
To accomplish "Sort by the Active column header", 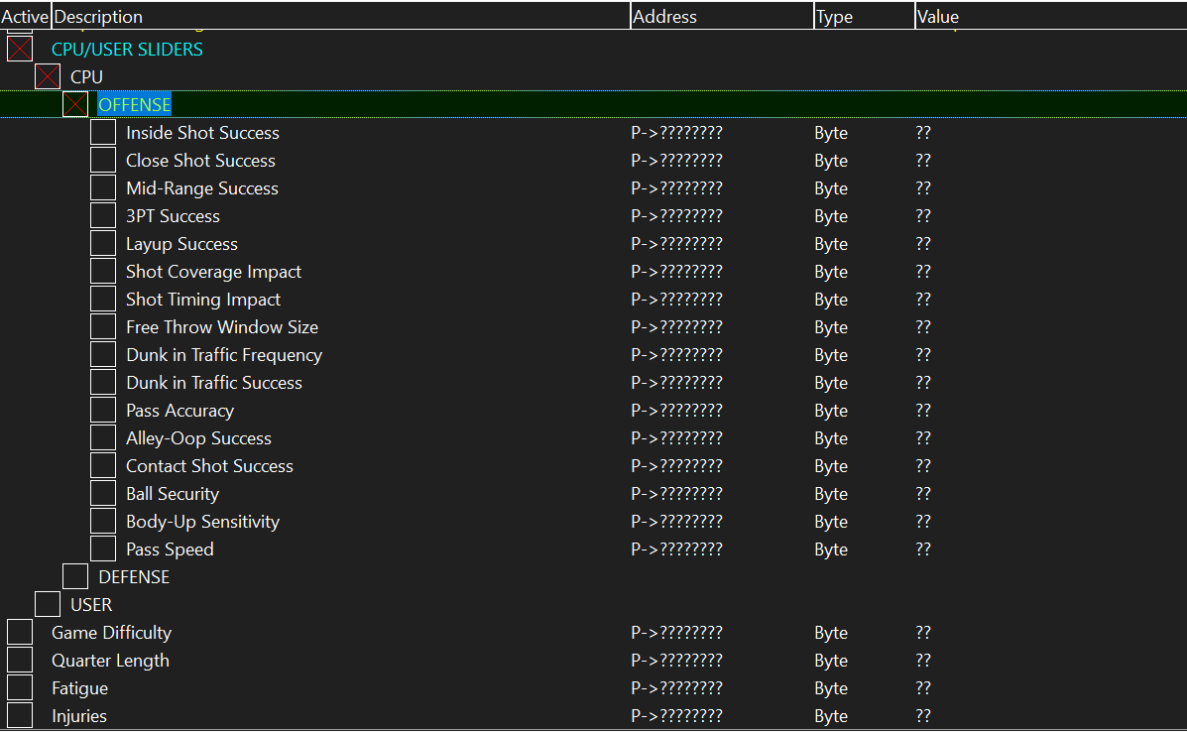I will 25,16.
